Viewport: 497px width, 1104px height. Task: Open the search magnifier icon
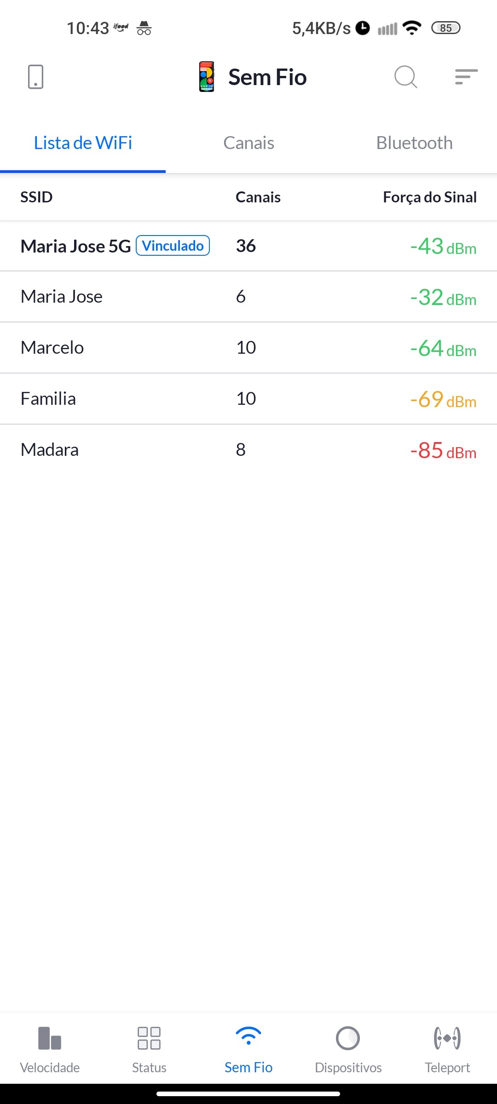coord(405,77)
